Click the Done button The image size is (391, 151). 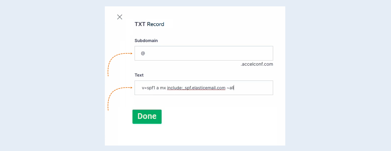click(147, 117)
